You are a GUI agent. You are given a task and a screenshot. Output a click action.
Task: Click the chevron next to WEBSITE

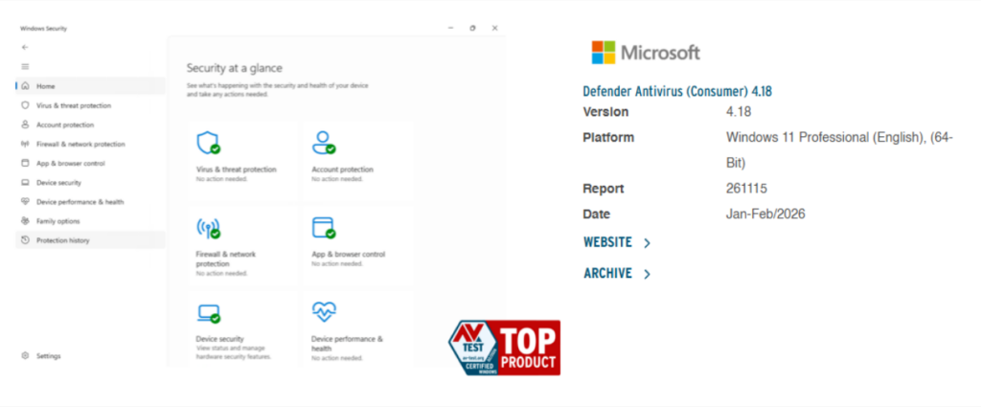coord(647,243)
